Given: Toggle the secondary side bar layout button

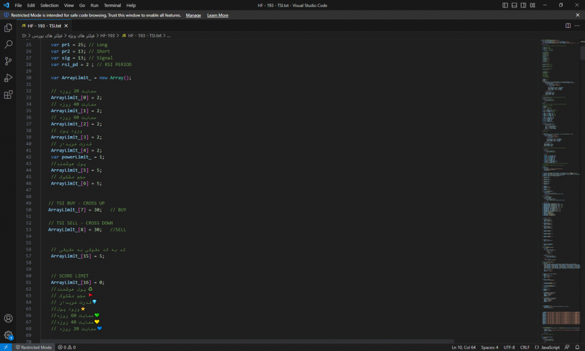Looking at the screenshot, I should pyautogui.click(x=523, y=5).
